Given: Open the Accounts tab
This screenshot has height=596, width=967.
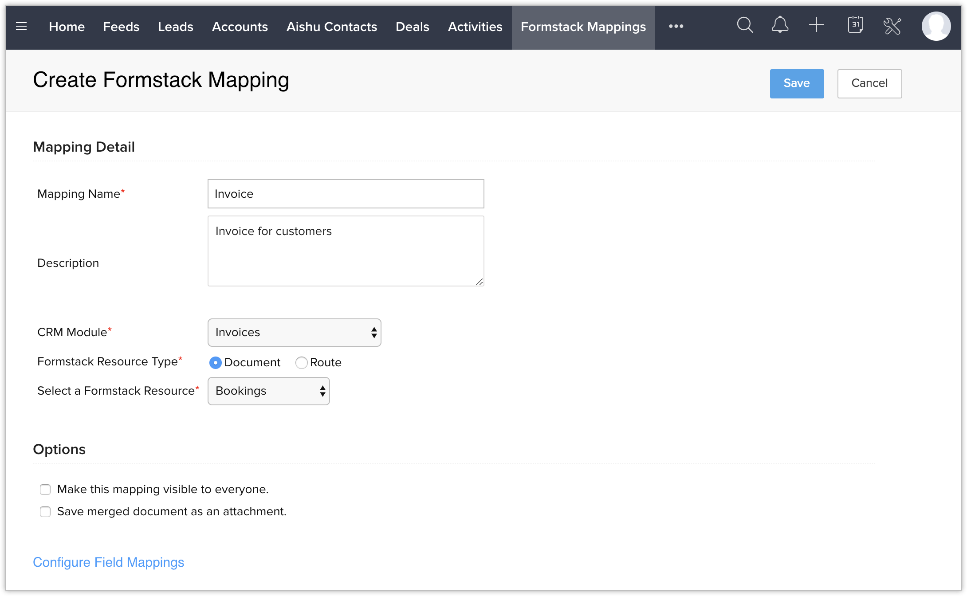Looking at the screenshot, I should (x=240, y=27).
